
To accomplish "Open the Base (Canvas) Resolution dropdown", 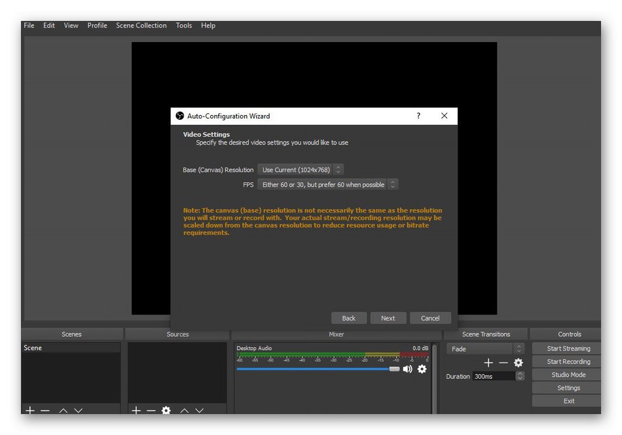I will pos(301,169).
